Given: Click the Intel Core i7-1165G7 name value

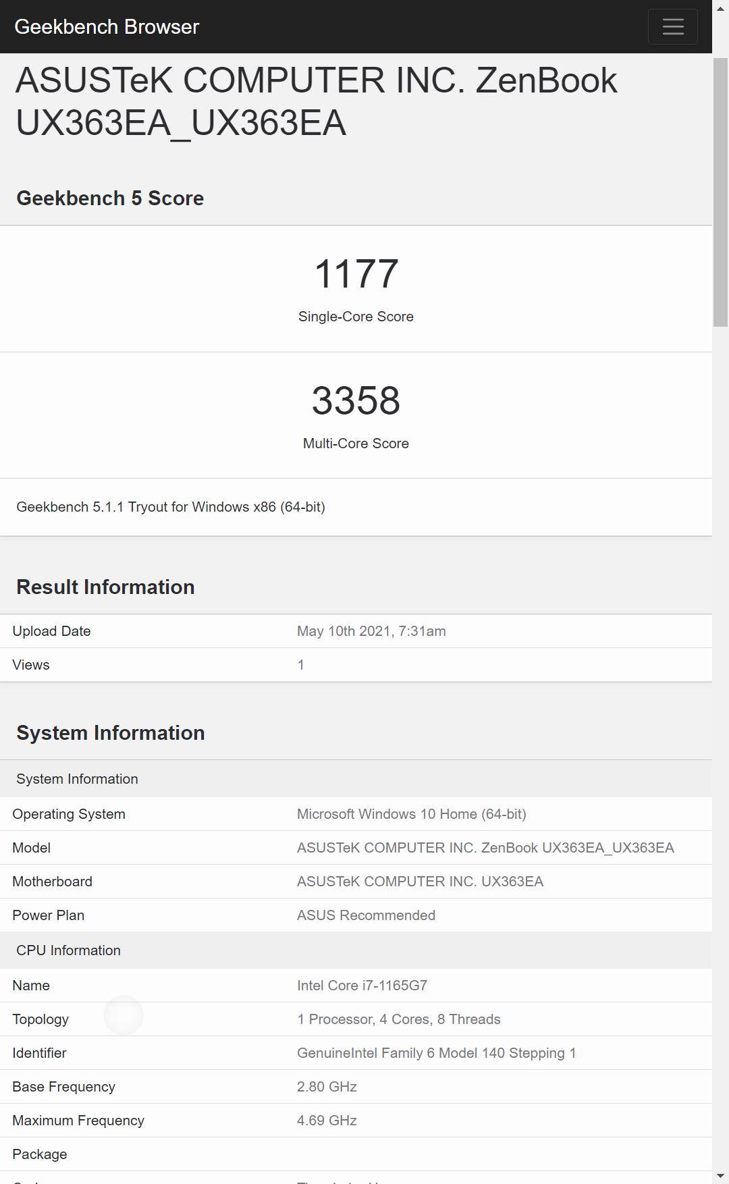Looking at the screenshot, I should (x=362, y=986).
